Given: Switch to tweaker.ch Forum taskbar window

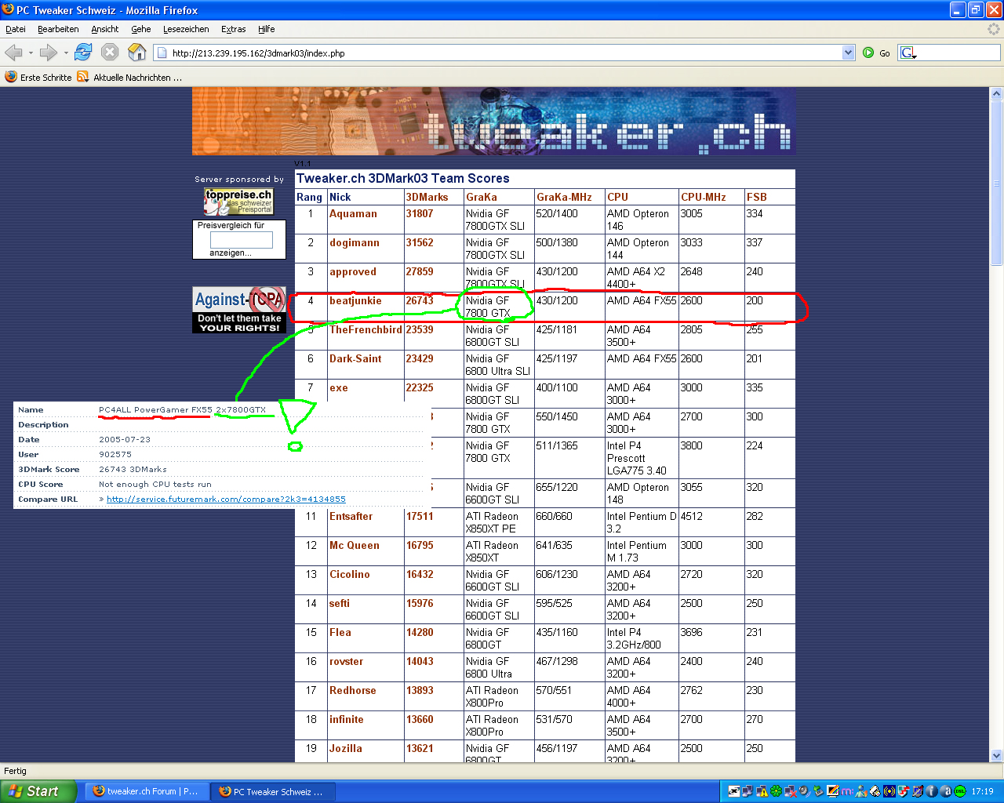Looking at the screenshot, I should (146, 791).
